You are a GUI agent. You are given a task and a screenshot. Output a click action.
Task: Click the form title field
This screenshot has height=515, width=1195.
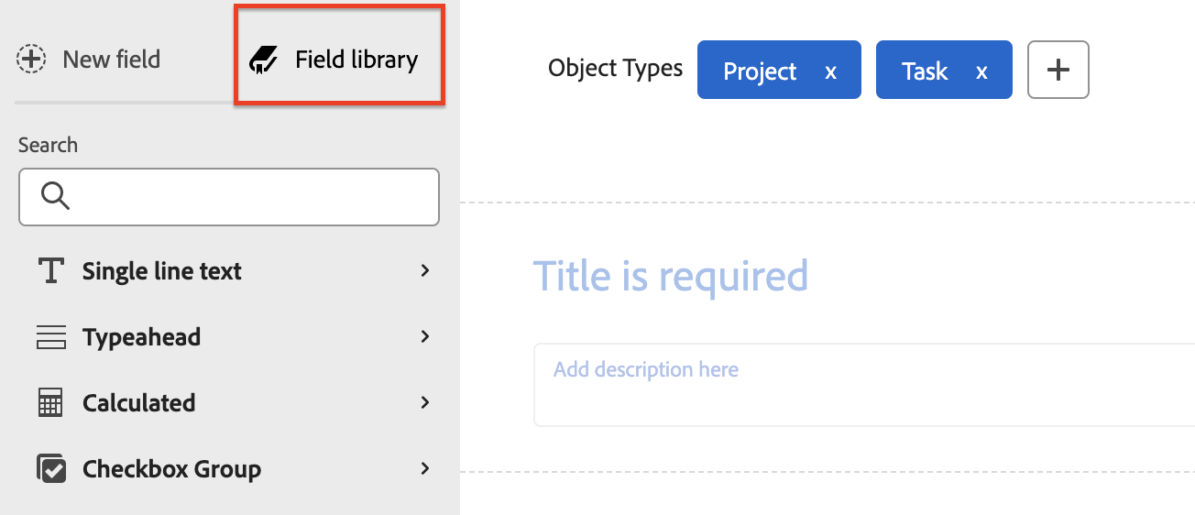[x=671, y=275]
